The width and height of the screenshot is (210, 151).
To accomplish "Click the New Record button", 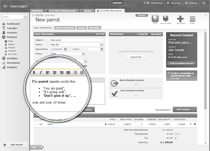I will [x=15, y=145].
